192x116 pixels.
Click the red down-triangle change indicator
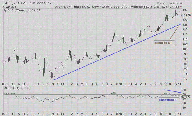(181, 7)
